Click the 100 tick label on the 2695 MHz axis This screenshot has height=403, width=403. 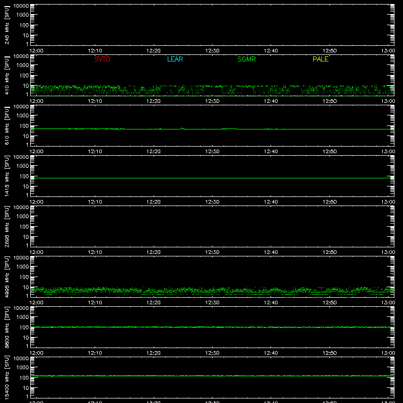24,227
